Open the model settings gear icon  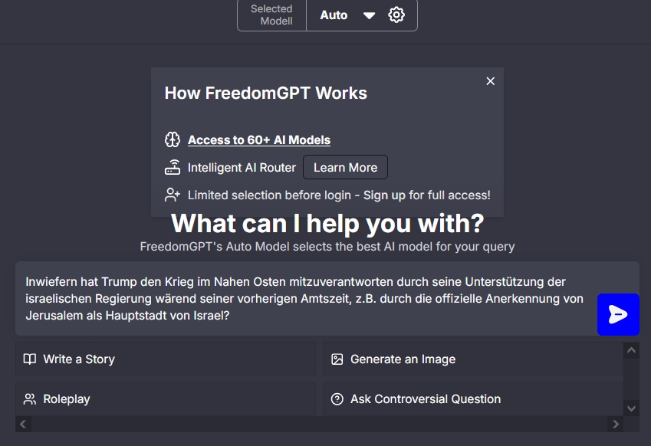pos(396,15)
